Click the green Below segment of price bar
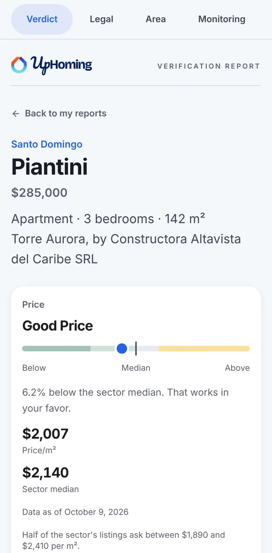This screenshot has height=553, width=272. click(x=56, y=349)
